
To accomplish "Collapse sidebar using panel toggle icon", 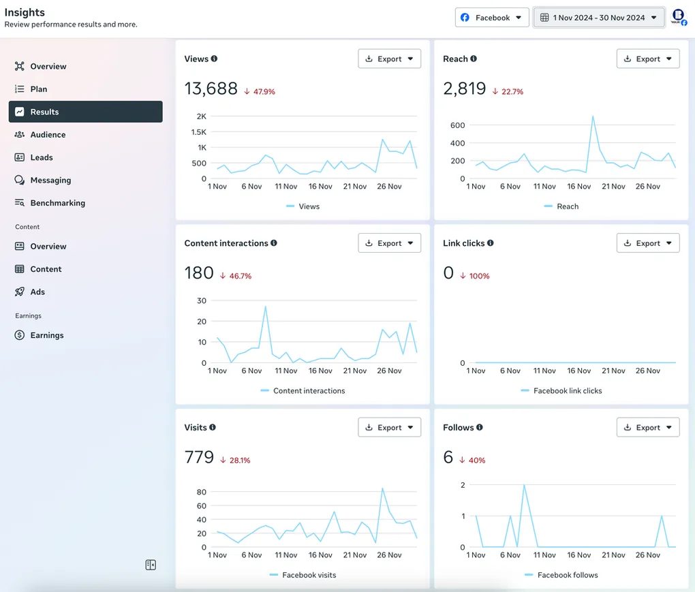I will [151, 565].
